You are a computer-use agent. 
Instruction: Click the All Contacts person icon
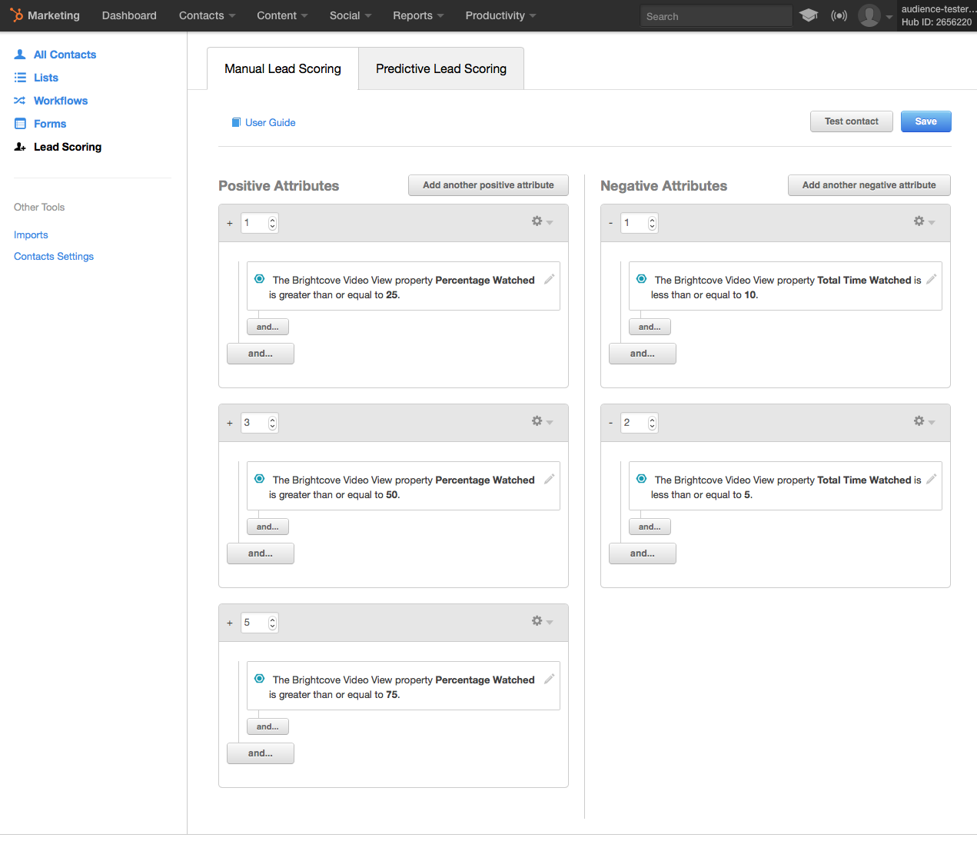tap(20, 55)
